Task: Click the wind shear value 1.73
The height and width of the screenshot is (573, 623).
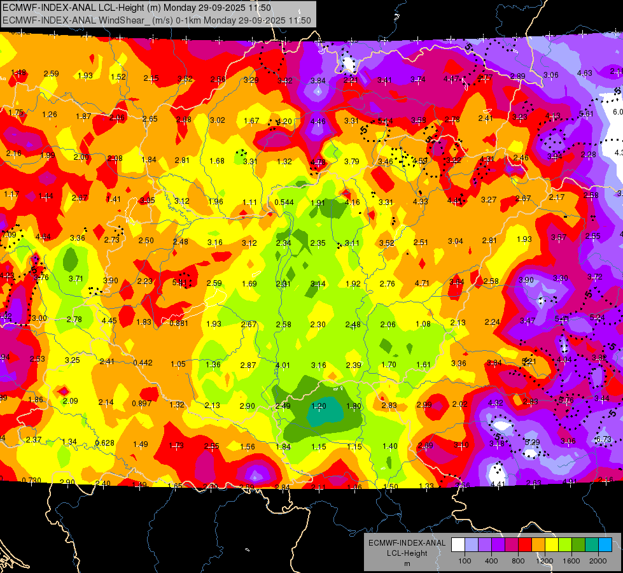Action: [176, 446]
